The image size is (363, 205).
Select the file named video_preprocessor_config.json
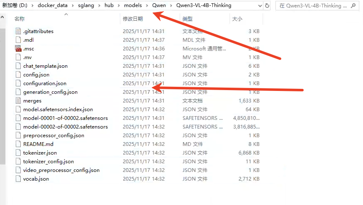[x=61, y=170]
